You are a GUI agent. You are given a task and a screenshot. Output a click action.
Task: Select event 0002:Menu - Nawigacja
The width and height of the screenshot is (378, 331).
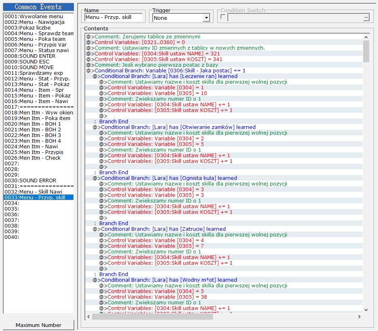(x=39, y=22)
